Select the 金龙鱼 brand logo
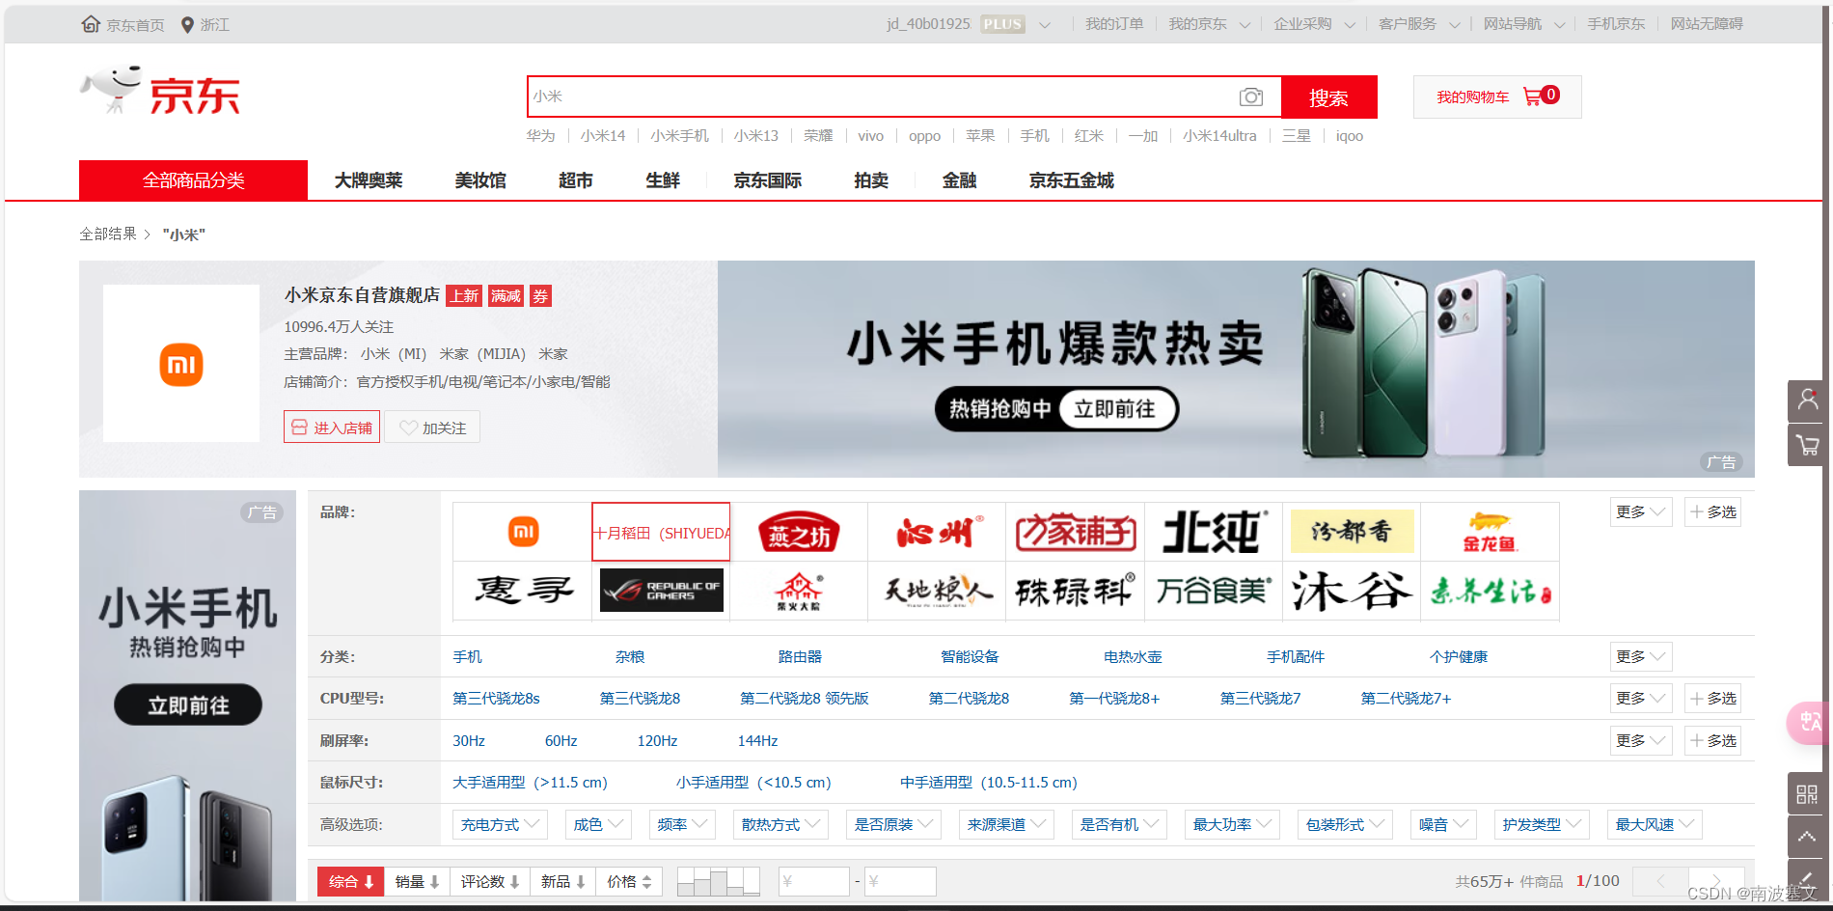The height and width of the screenshot is (911, 1833). click(1490, 532)
